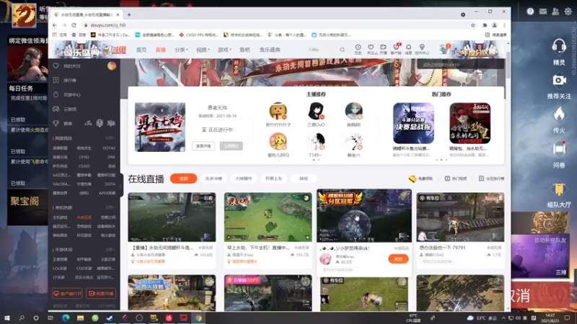
Task: Open the 免费领取 ticket link
Action: (421, 179)
